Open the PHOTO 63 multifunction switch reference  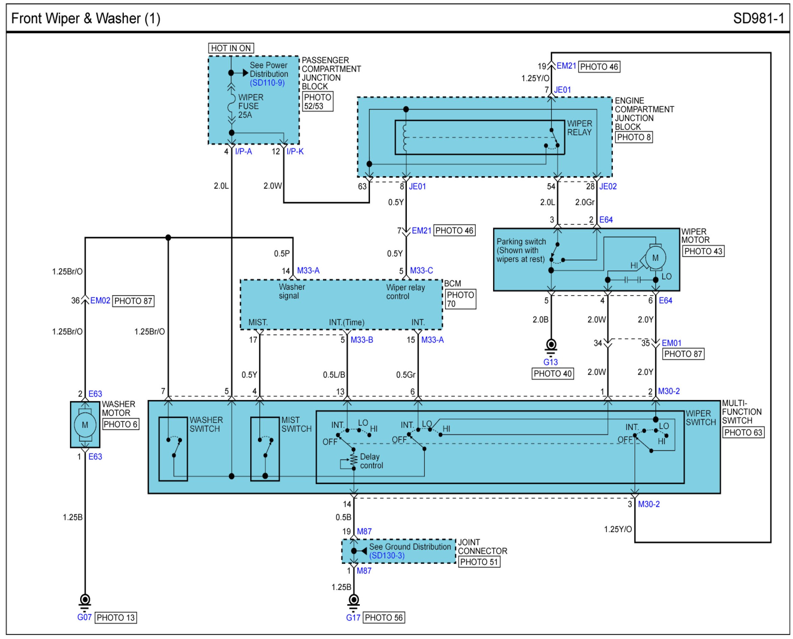click(743, 432)
